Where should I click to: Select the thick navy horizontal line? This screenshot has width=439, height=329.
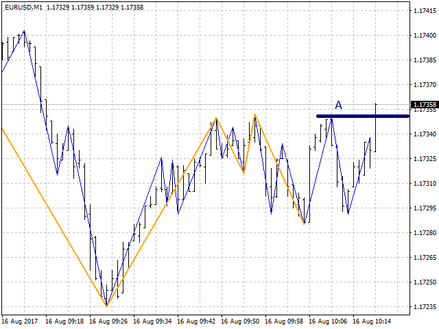(x=363, y=116)
